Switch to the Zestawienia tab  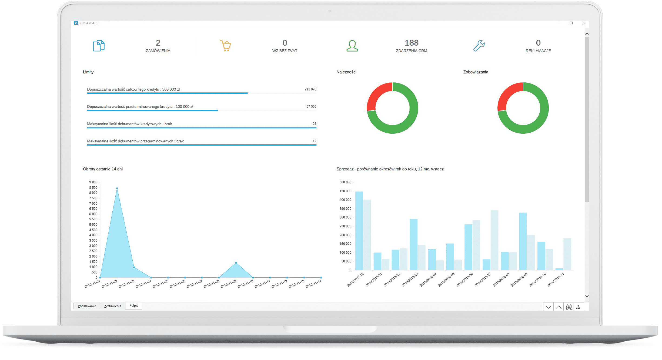tap(113, 306)
